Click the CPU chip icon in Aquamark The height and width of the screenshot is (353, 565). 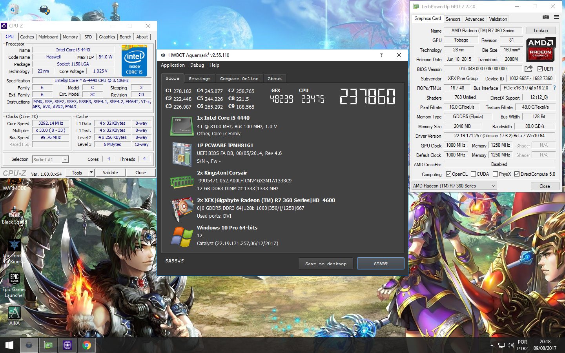[x=182, y=126]
